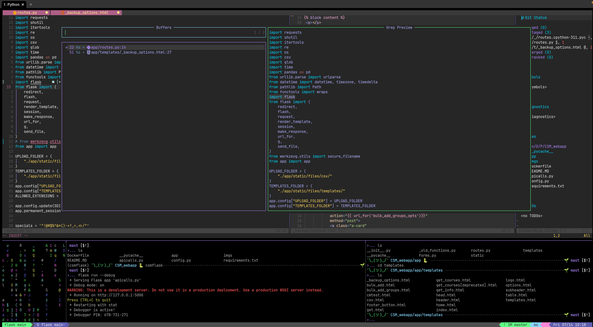
Task: Click the 'ms' status bar segment
Action: tap(536, 325)
